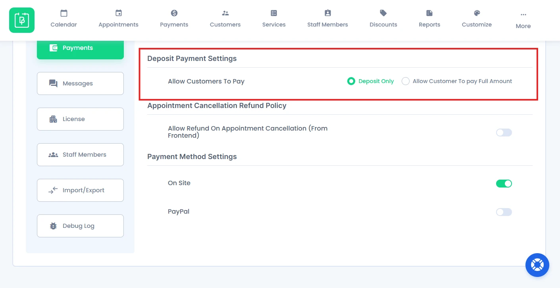This screenshot has height=288, width=560.
Task: Click the More ellipsis icon
Action: pyautogui.click(x=523, y=15)
